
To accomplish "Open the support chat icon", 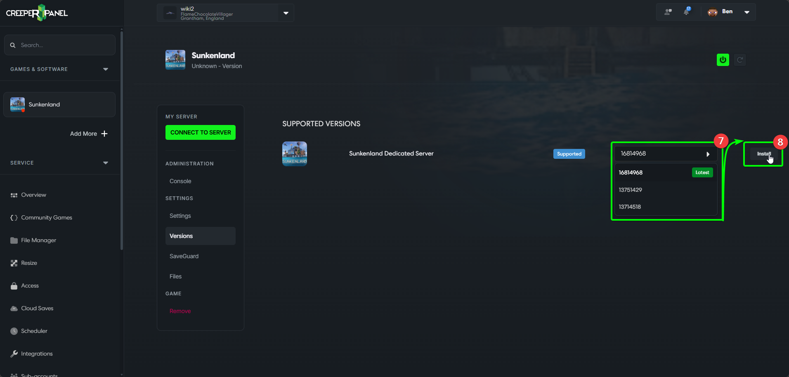I will coord(667,12).
